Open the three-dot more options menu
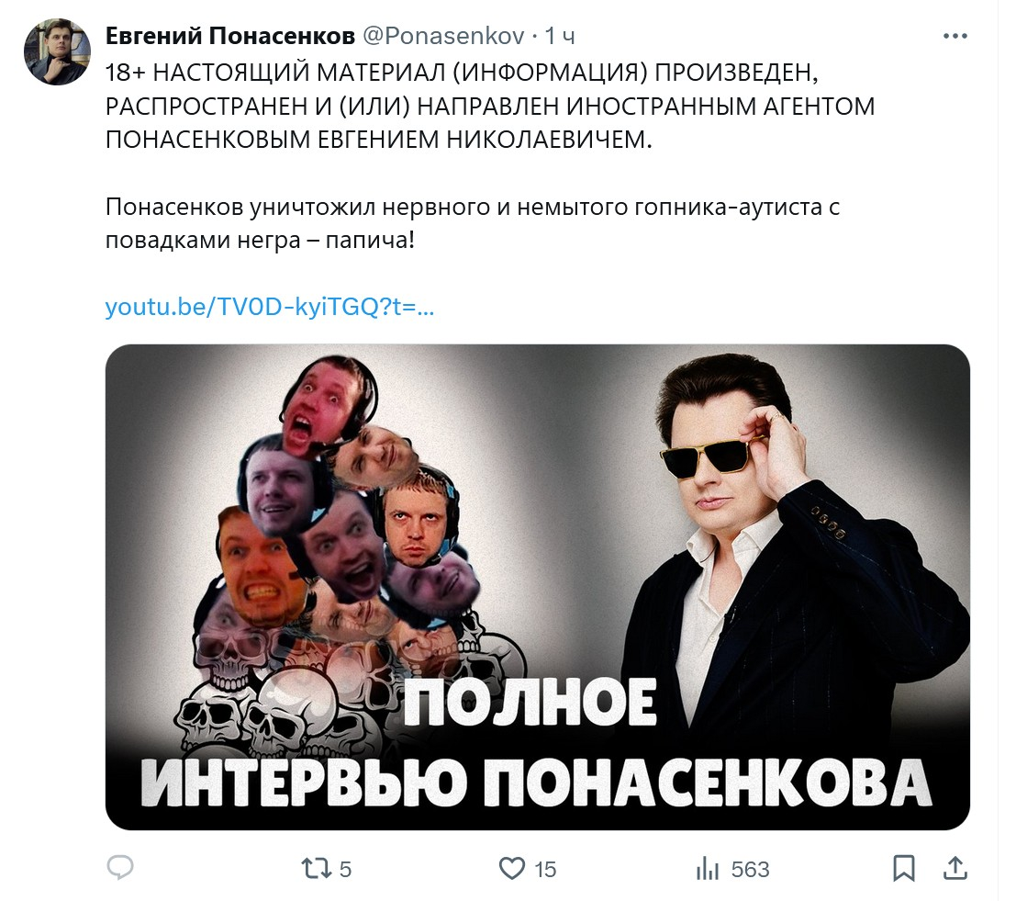This screenshot has height=901, width=1016. [955, 37]
